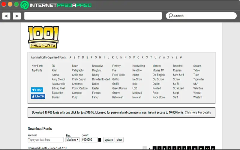Open the Medieval fonts category

(x=137, y=93)
